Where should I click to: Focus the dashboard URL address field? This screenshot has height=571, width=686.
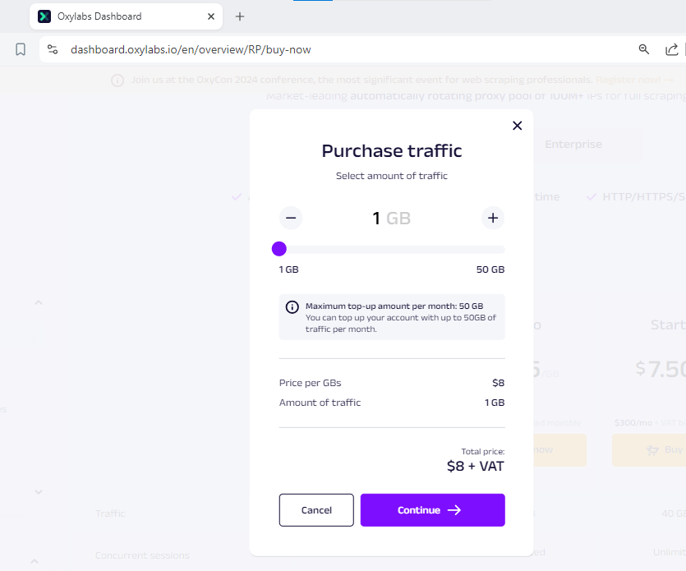329,49
